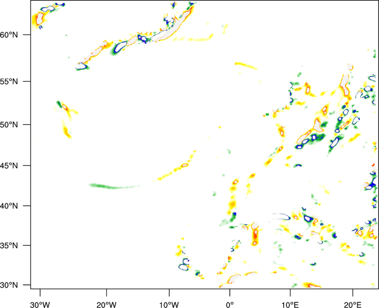Screen dimensions: 379x308
Task: Select the 30°W longitude label
Action: click(x=40, y=305)
